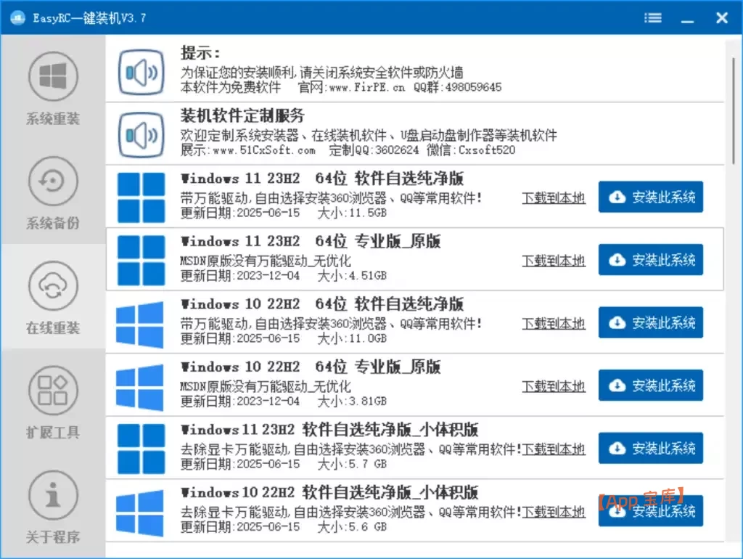This screenshot has width=743, height=559.
Task: Open 系统重装 from the sidebar
Action: click(x=52, y=87)
